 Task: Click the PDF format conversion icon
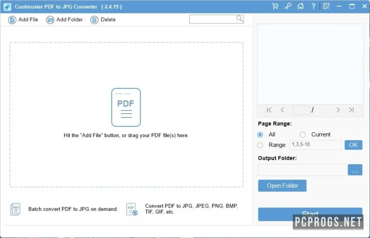pos(132,209)
